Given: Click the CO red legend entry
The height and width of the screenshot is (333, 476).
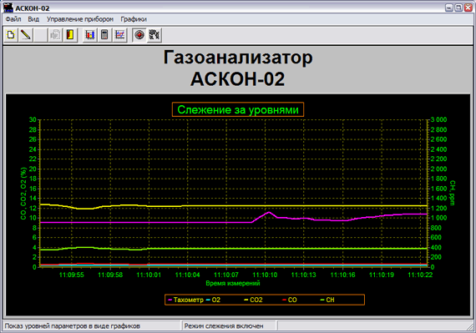Looking at the screenshot, I should pyautogui.click(x=289, y=300).
